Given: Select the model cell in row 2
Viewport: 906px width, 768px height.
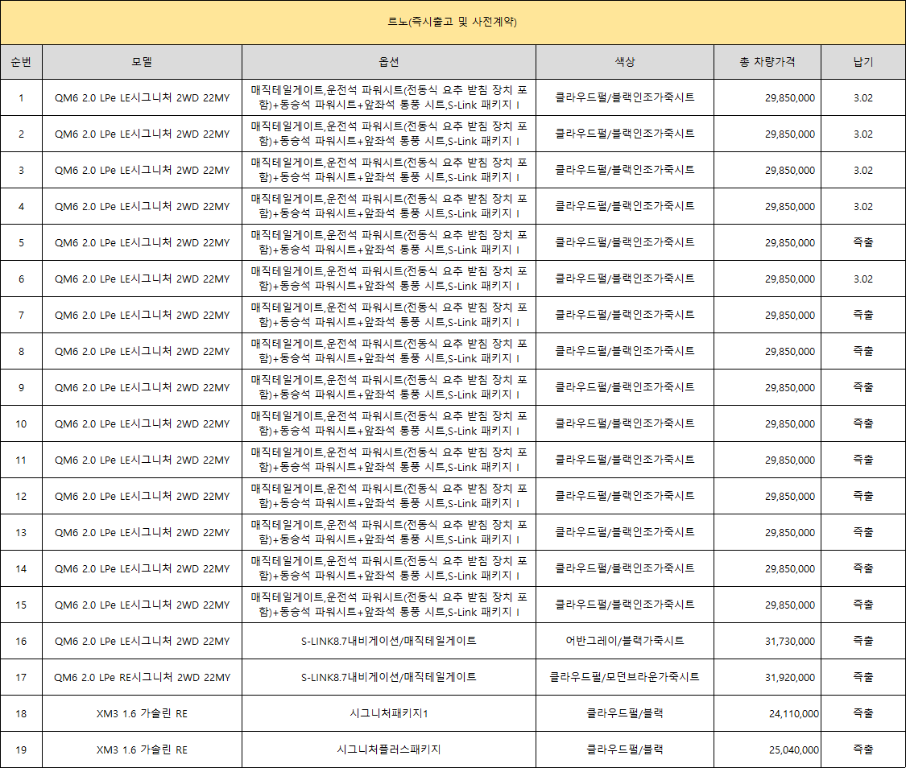Looking at the screenshot, I should point(142,134).
